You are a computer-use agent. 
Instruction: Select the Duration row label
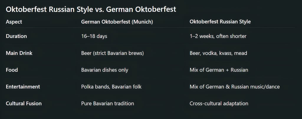(16, 36)
